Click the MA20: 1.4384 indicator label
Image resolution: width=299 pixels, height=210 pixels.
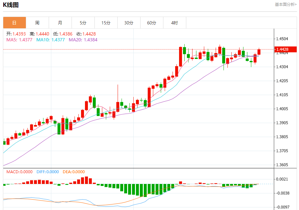click(83, 40)
